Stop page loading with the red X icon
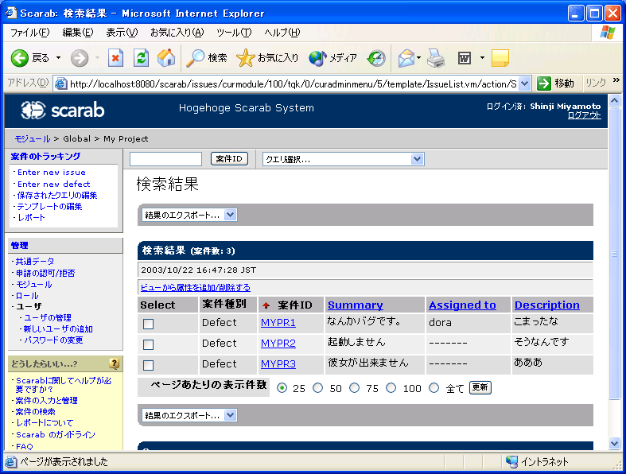 pos(115,58)
